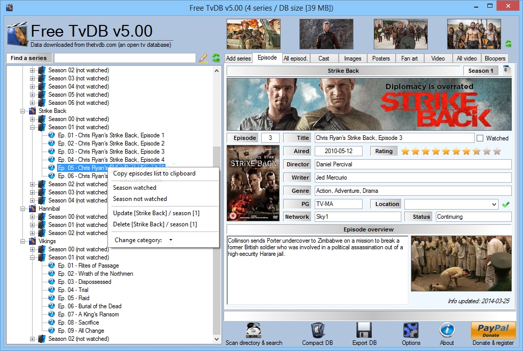Switch to the All episod. tab
Screen dimensions: 523x351
[295, 58]
